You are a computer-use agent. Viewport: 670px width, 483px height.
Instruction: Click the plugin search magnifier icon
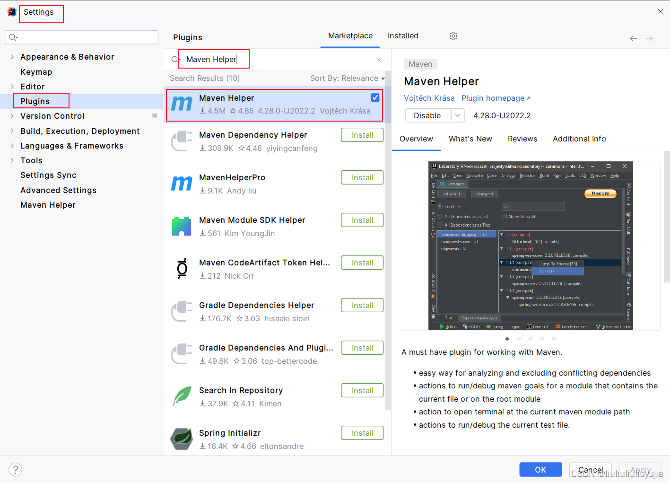click(175, 59)
